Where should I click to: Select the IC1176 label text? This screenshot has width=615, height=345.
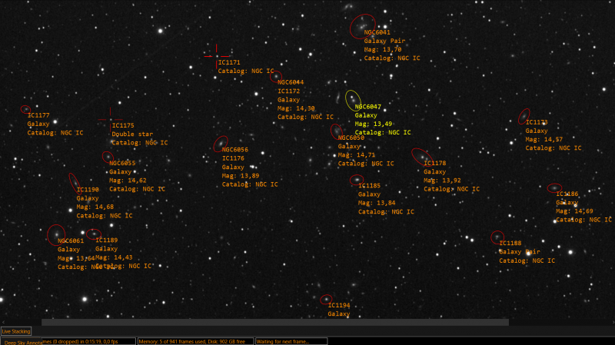coord(234,158)
